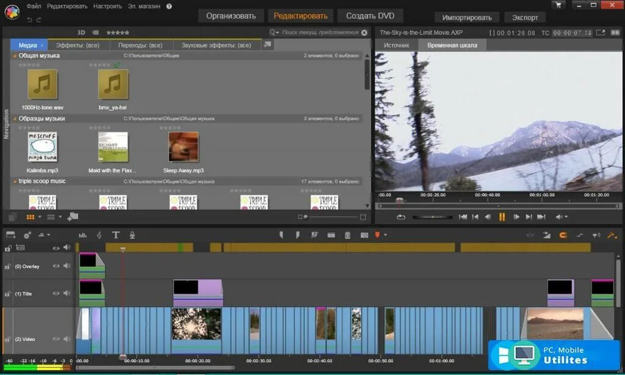Click the add new library tab icon

pyautogui.click(x=267, y=45)
